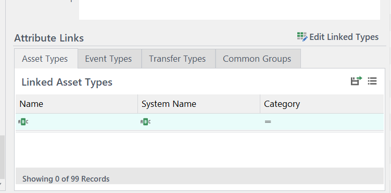Click the 'Showing 0 of 99 Records' text
Image resolution: width=391 pixels, height=193 pixels.
[x=66, y=179]
